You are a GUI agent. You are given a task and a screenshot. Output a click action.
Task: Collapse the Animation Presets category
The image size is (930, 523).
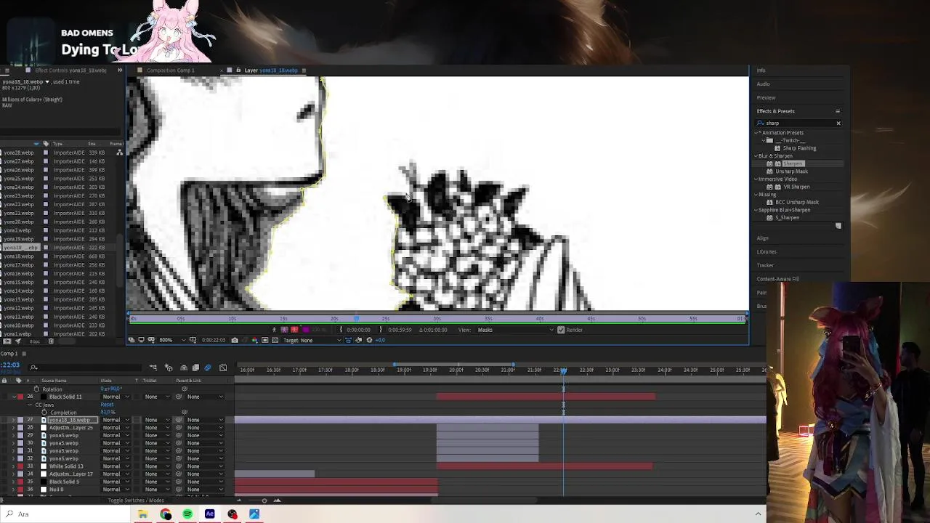(756, 133)
